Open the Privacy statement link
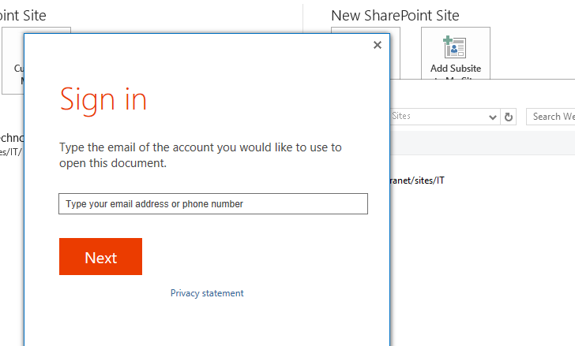The image size is (575, 346). (207, 293)
